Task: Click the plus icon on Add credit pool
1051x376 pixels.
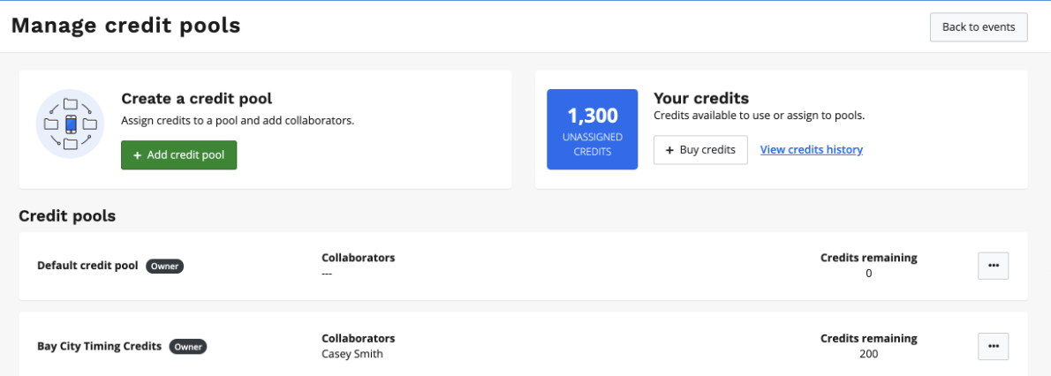Action: tap(137, 155)
